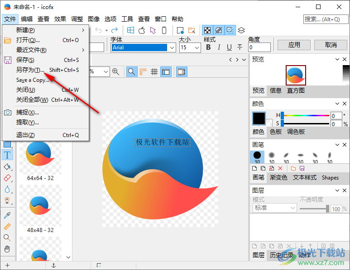The width and height of the screenshot is (350, 270).
Task: Switch to the 渐变色 tab
Action: click(x=278, y=177)
